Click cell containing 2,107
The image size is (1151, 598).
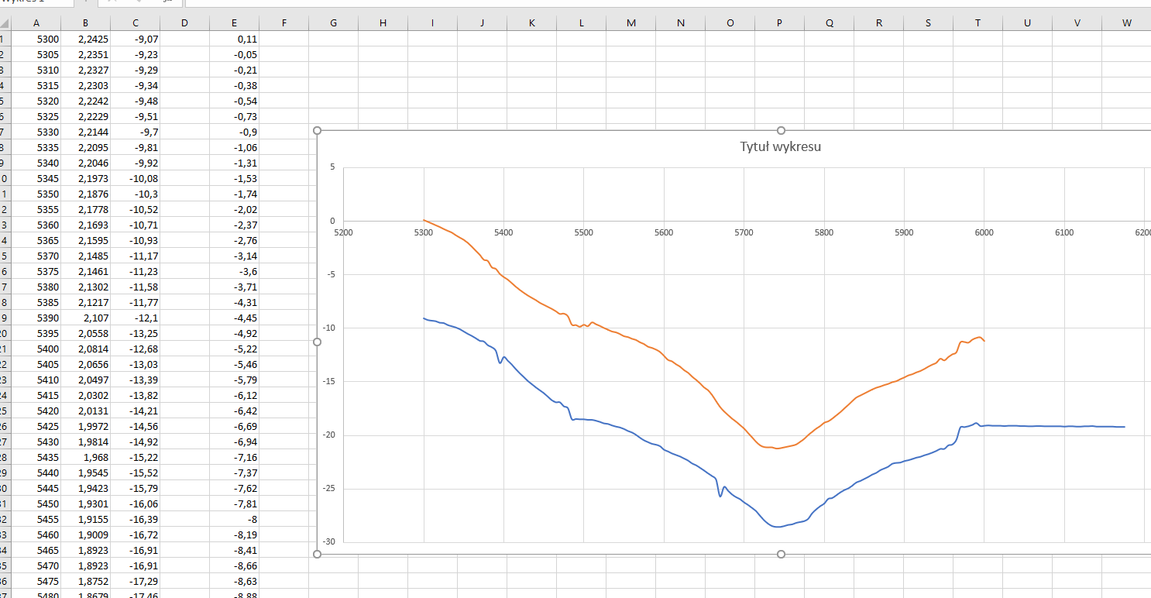(x=86, y=318)
